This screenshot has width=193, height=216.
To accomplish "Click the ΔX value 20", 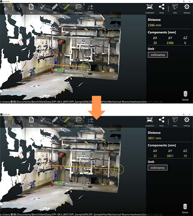I will point(155,43).
